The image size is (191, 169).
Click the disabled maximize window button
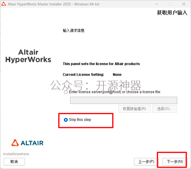170,4
